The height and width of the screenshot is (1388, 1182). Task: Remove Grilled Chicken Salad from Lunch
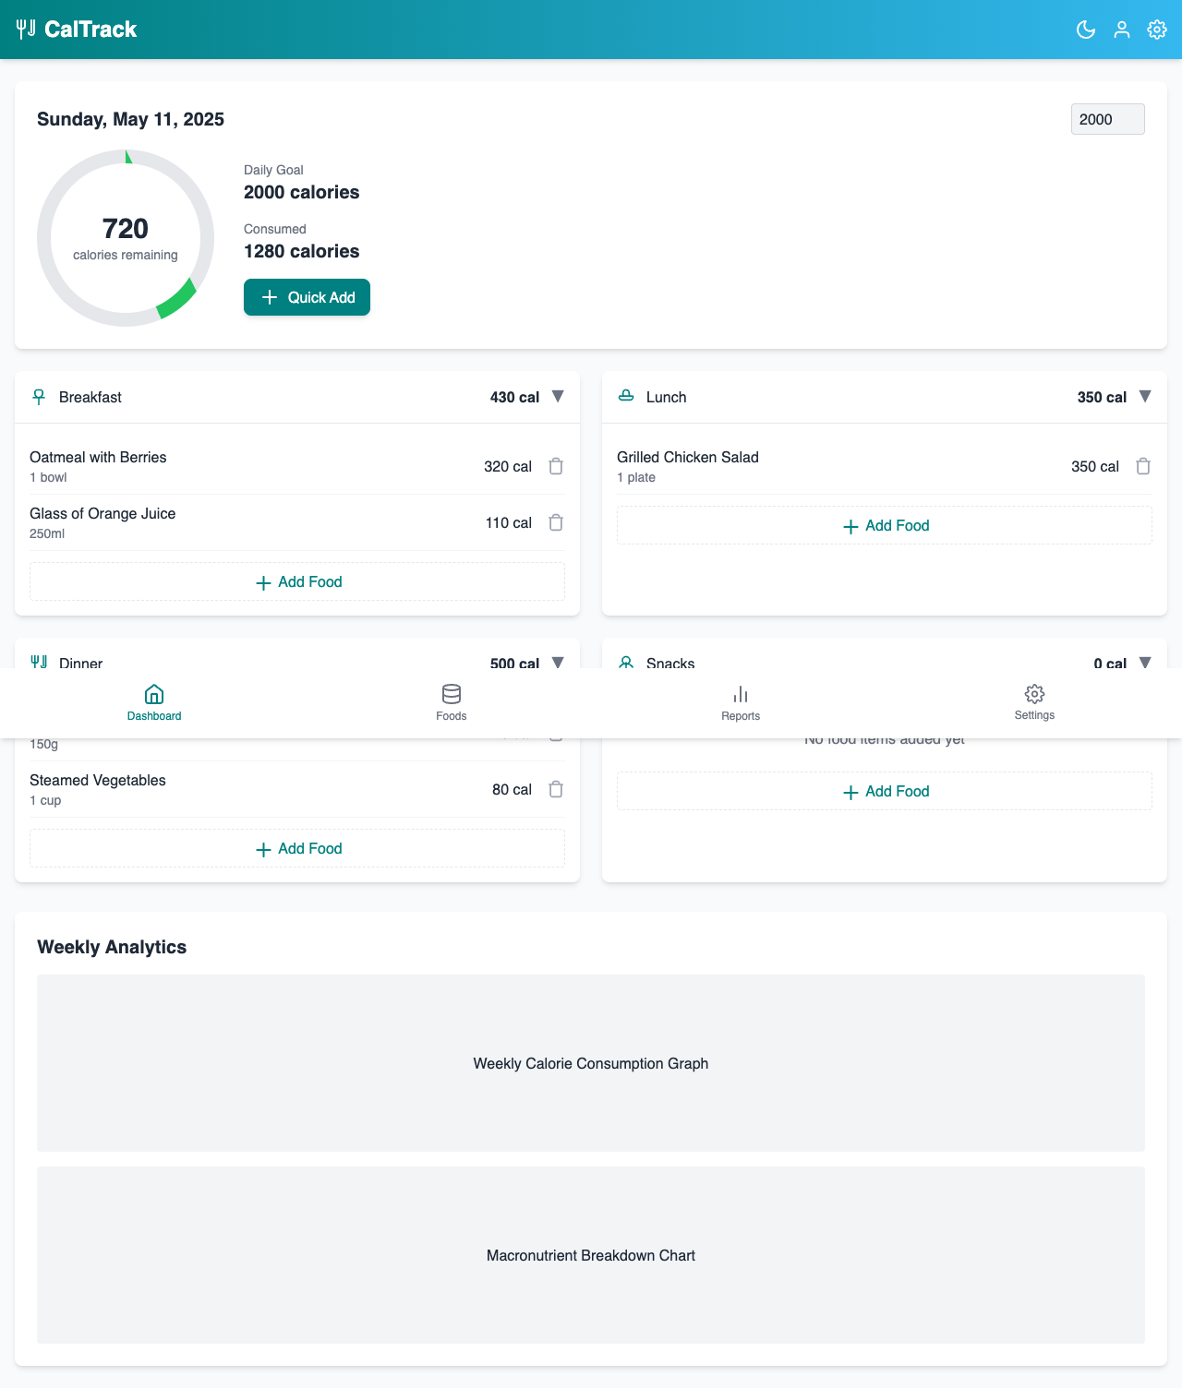coord(1143,466)
